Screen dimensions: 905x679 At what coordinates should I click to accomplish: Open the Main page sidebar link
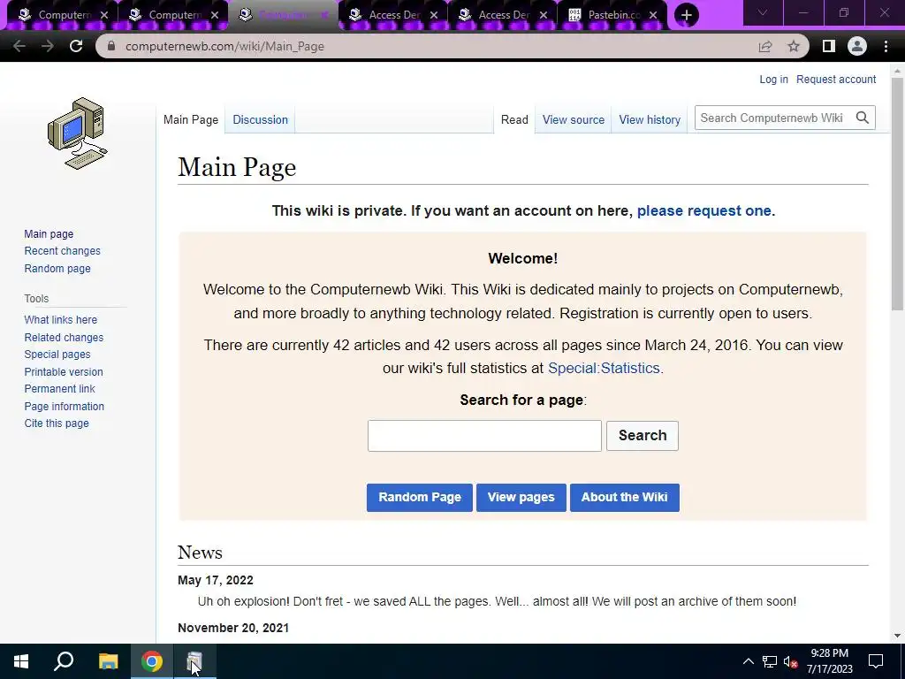[49, 233]
